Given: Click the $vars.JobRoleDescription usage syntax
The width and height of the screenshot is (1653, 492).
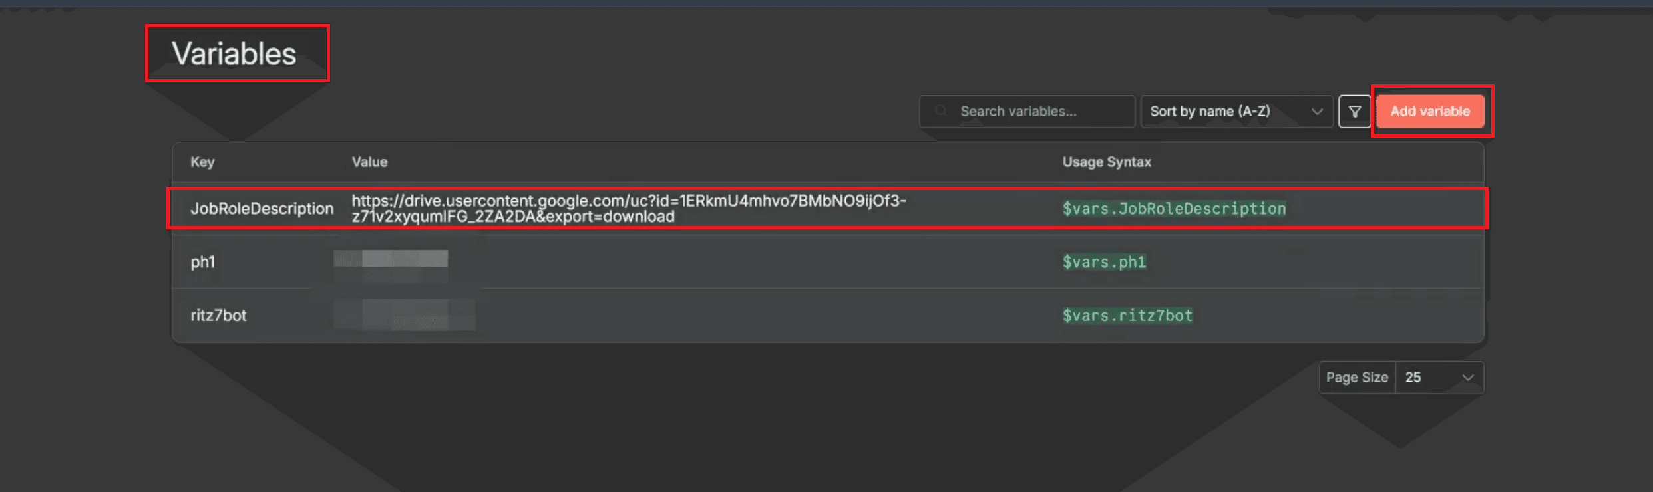Looking at the screenshot, I should click(1174, 209).
